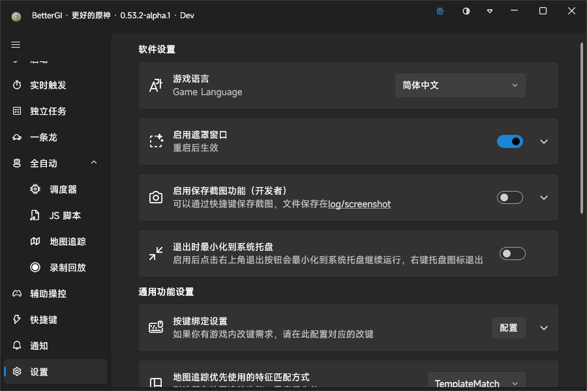Toggle the hamburger navigation menu
The height and width of the screenshot is (391, 587).
pos(16,45)
